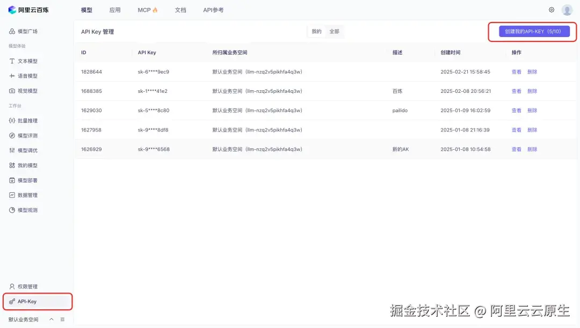Click the 模型调优 sliders icon

[x=12, y=150]
